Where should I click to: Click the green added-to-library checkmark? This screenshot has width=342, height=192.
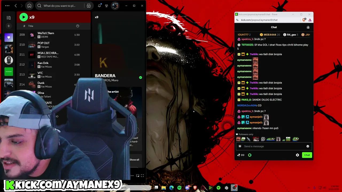point(141,78)
